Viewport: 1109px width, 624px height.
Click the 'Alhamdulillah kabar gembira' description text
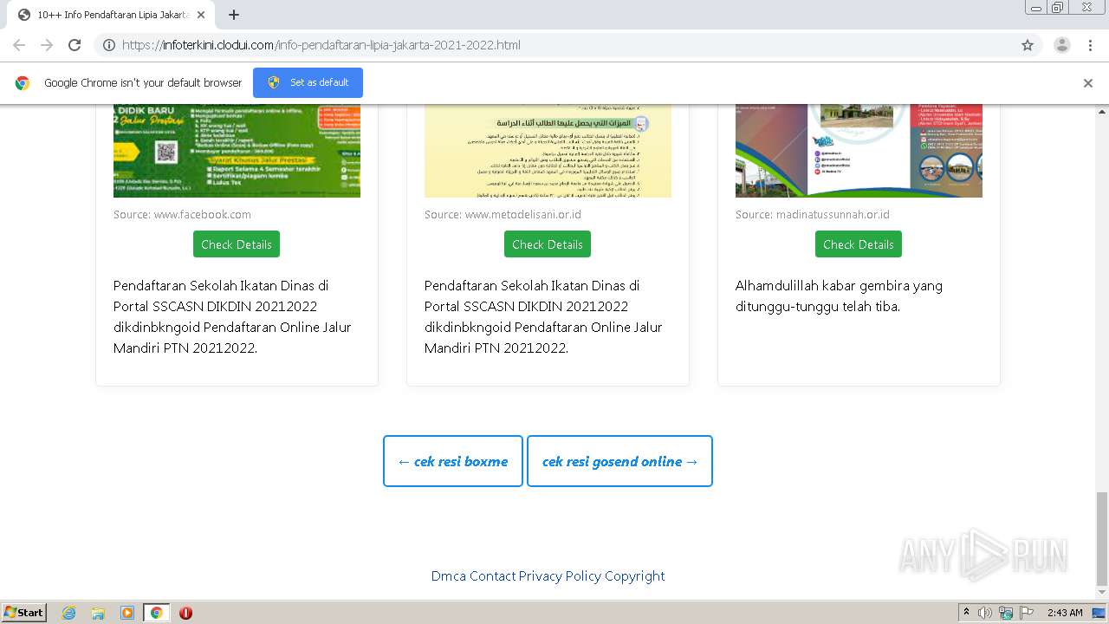click(x=839, y=296)
